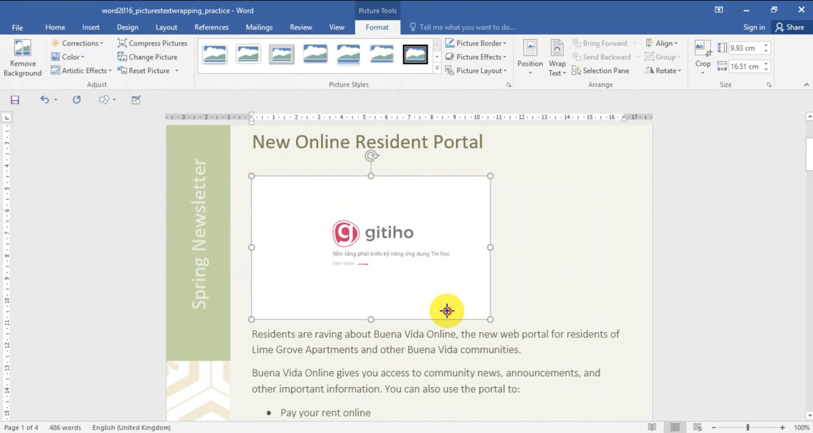The image size is (813, 433).
Task: Apply the gray Metal Frame picture style
Action: (281, 54)
